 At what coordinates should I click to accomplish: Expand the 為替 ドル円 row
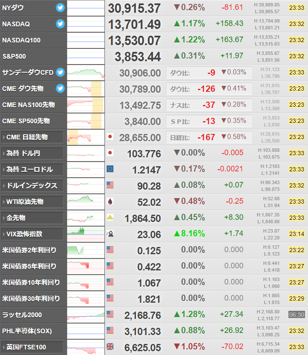point(32,153)
